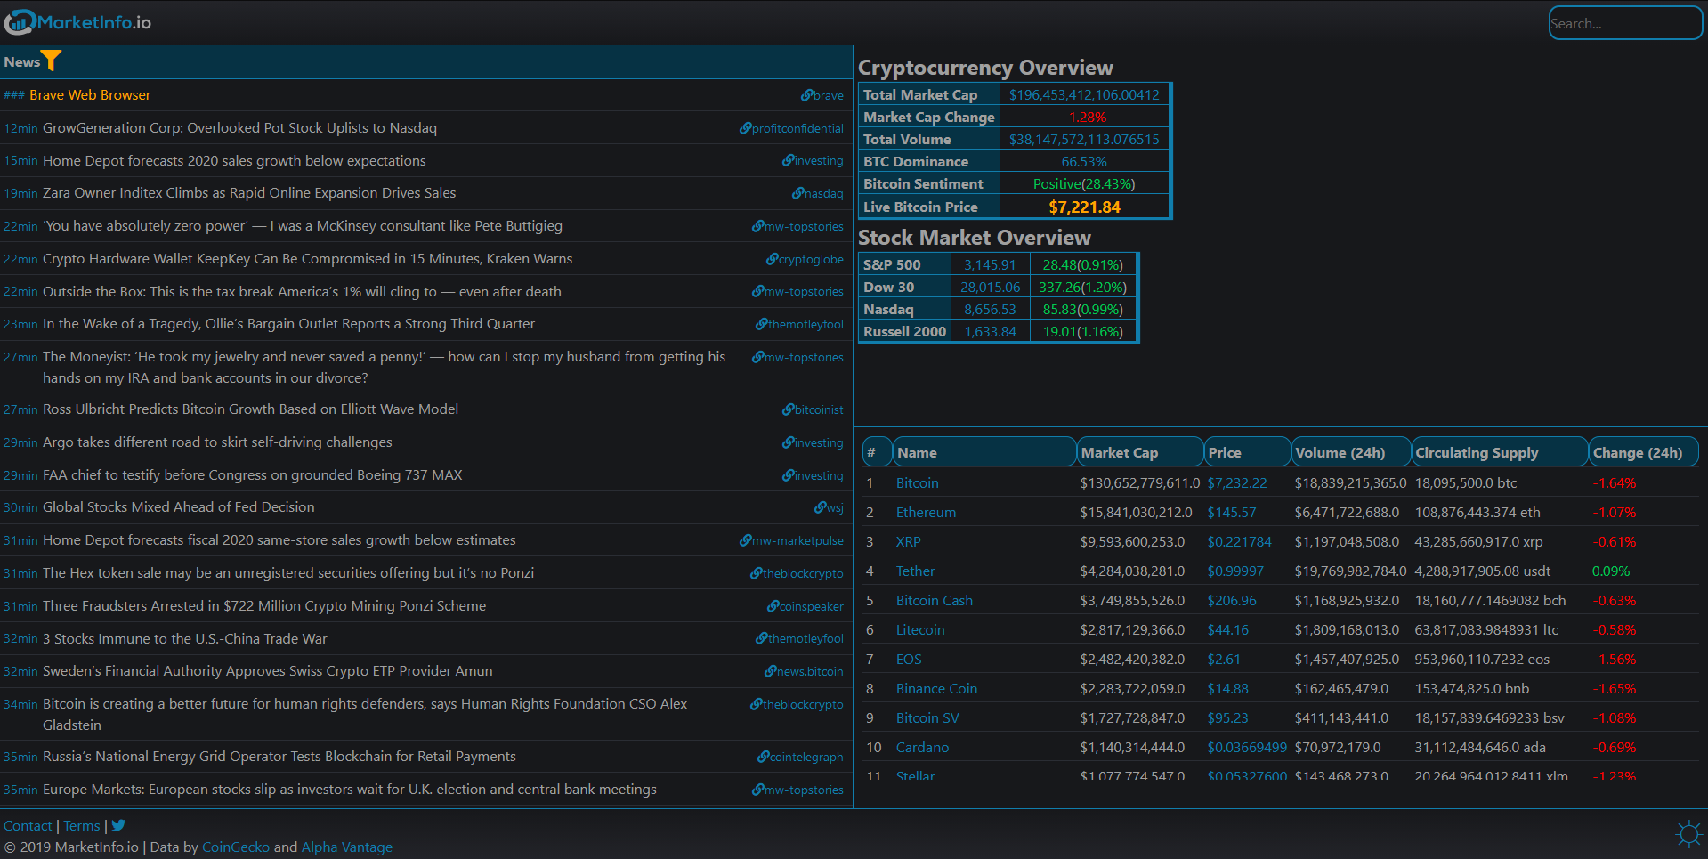Open KeepKey hardware wallet Kraken headline
Viewport: 1708px width, 859px height.
pyautogui.click(x=307, y=258)
